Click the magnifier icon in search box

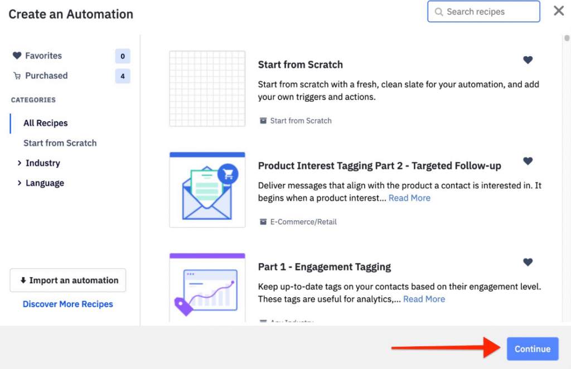tap(439, 12)
